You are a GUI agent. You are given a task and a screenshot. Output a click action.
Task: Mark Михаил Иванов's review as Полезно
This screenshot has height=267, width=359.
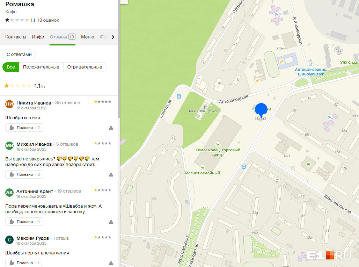click(x=24, y=175)
